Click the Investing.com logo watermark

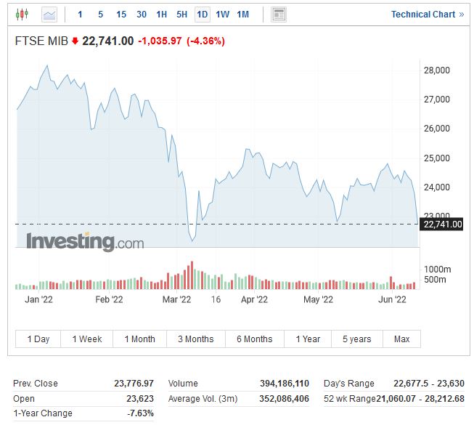[85, 242]
